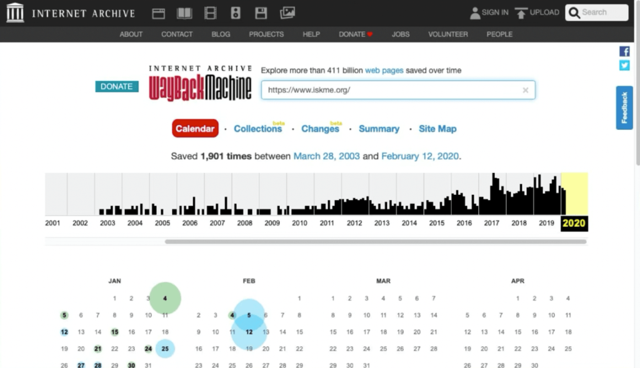Switch to the Changes tab

click(319, 129)
